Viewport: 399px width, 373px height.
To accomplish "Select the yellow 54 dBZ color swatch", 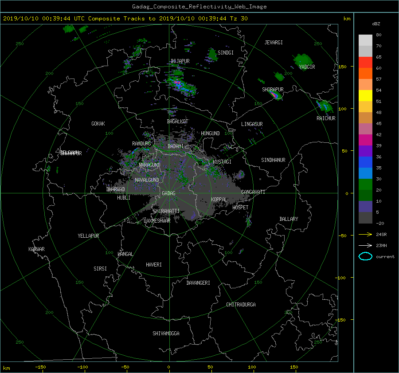I will pyautogui.click(x=365, y=95).
